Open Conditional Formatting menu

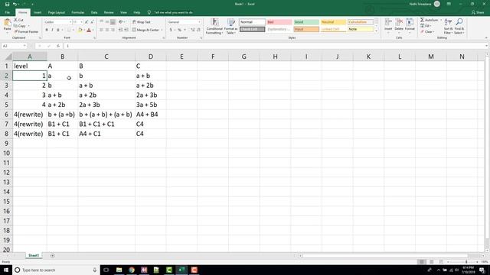coord(214,26)
